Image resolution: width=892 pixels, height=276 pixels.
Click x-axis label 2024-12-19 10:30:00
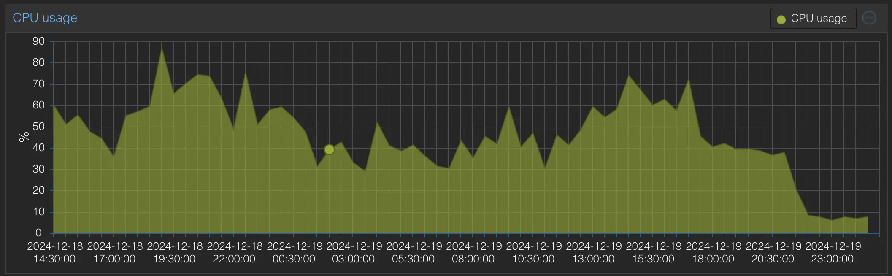point(533,252)
